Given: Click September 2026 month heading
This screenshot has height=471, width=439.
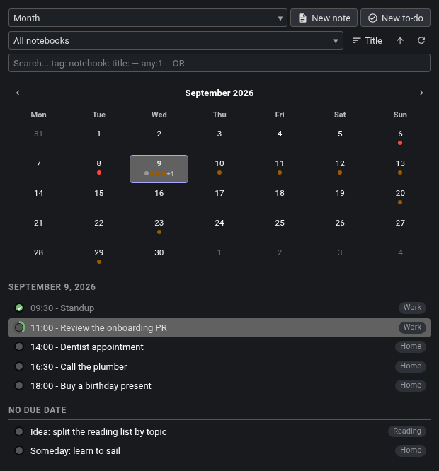Looking at the screenshot, I should point(219,93).
